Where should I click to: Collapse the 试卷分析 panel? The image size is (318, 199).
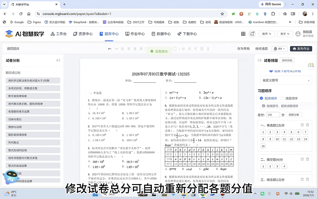coord(58,60)
